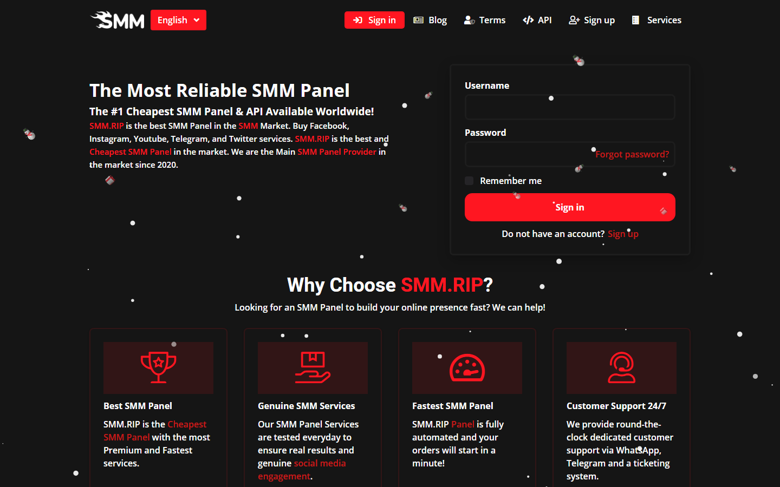Screen dimensions: 780x487
Task: Open the Terms page from navbar
Action: coord(485,20)
